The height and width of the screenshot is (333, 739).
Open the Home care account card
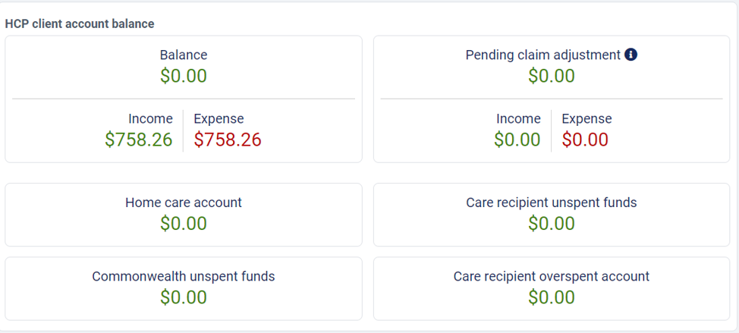point(184,215)
